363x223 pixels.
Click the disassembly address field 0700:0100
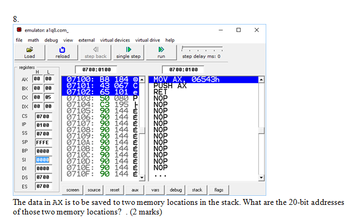(x=183, y=69)
